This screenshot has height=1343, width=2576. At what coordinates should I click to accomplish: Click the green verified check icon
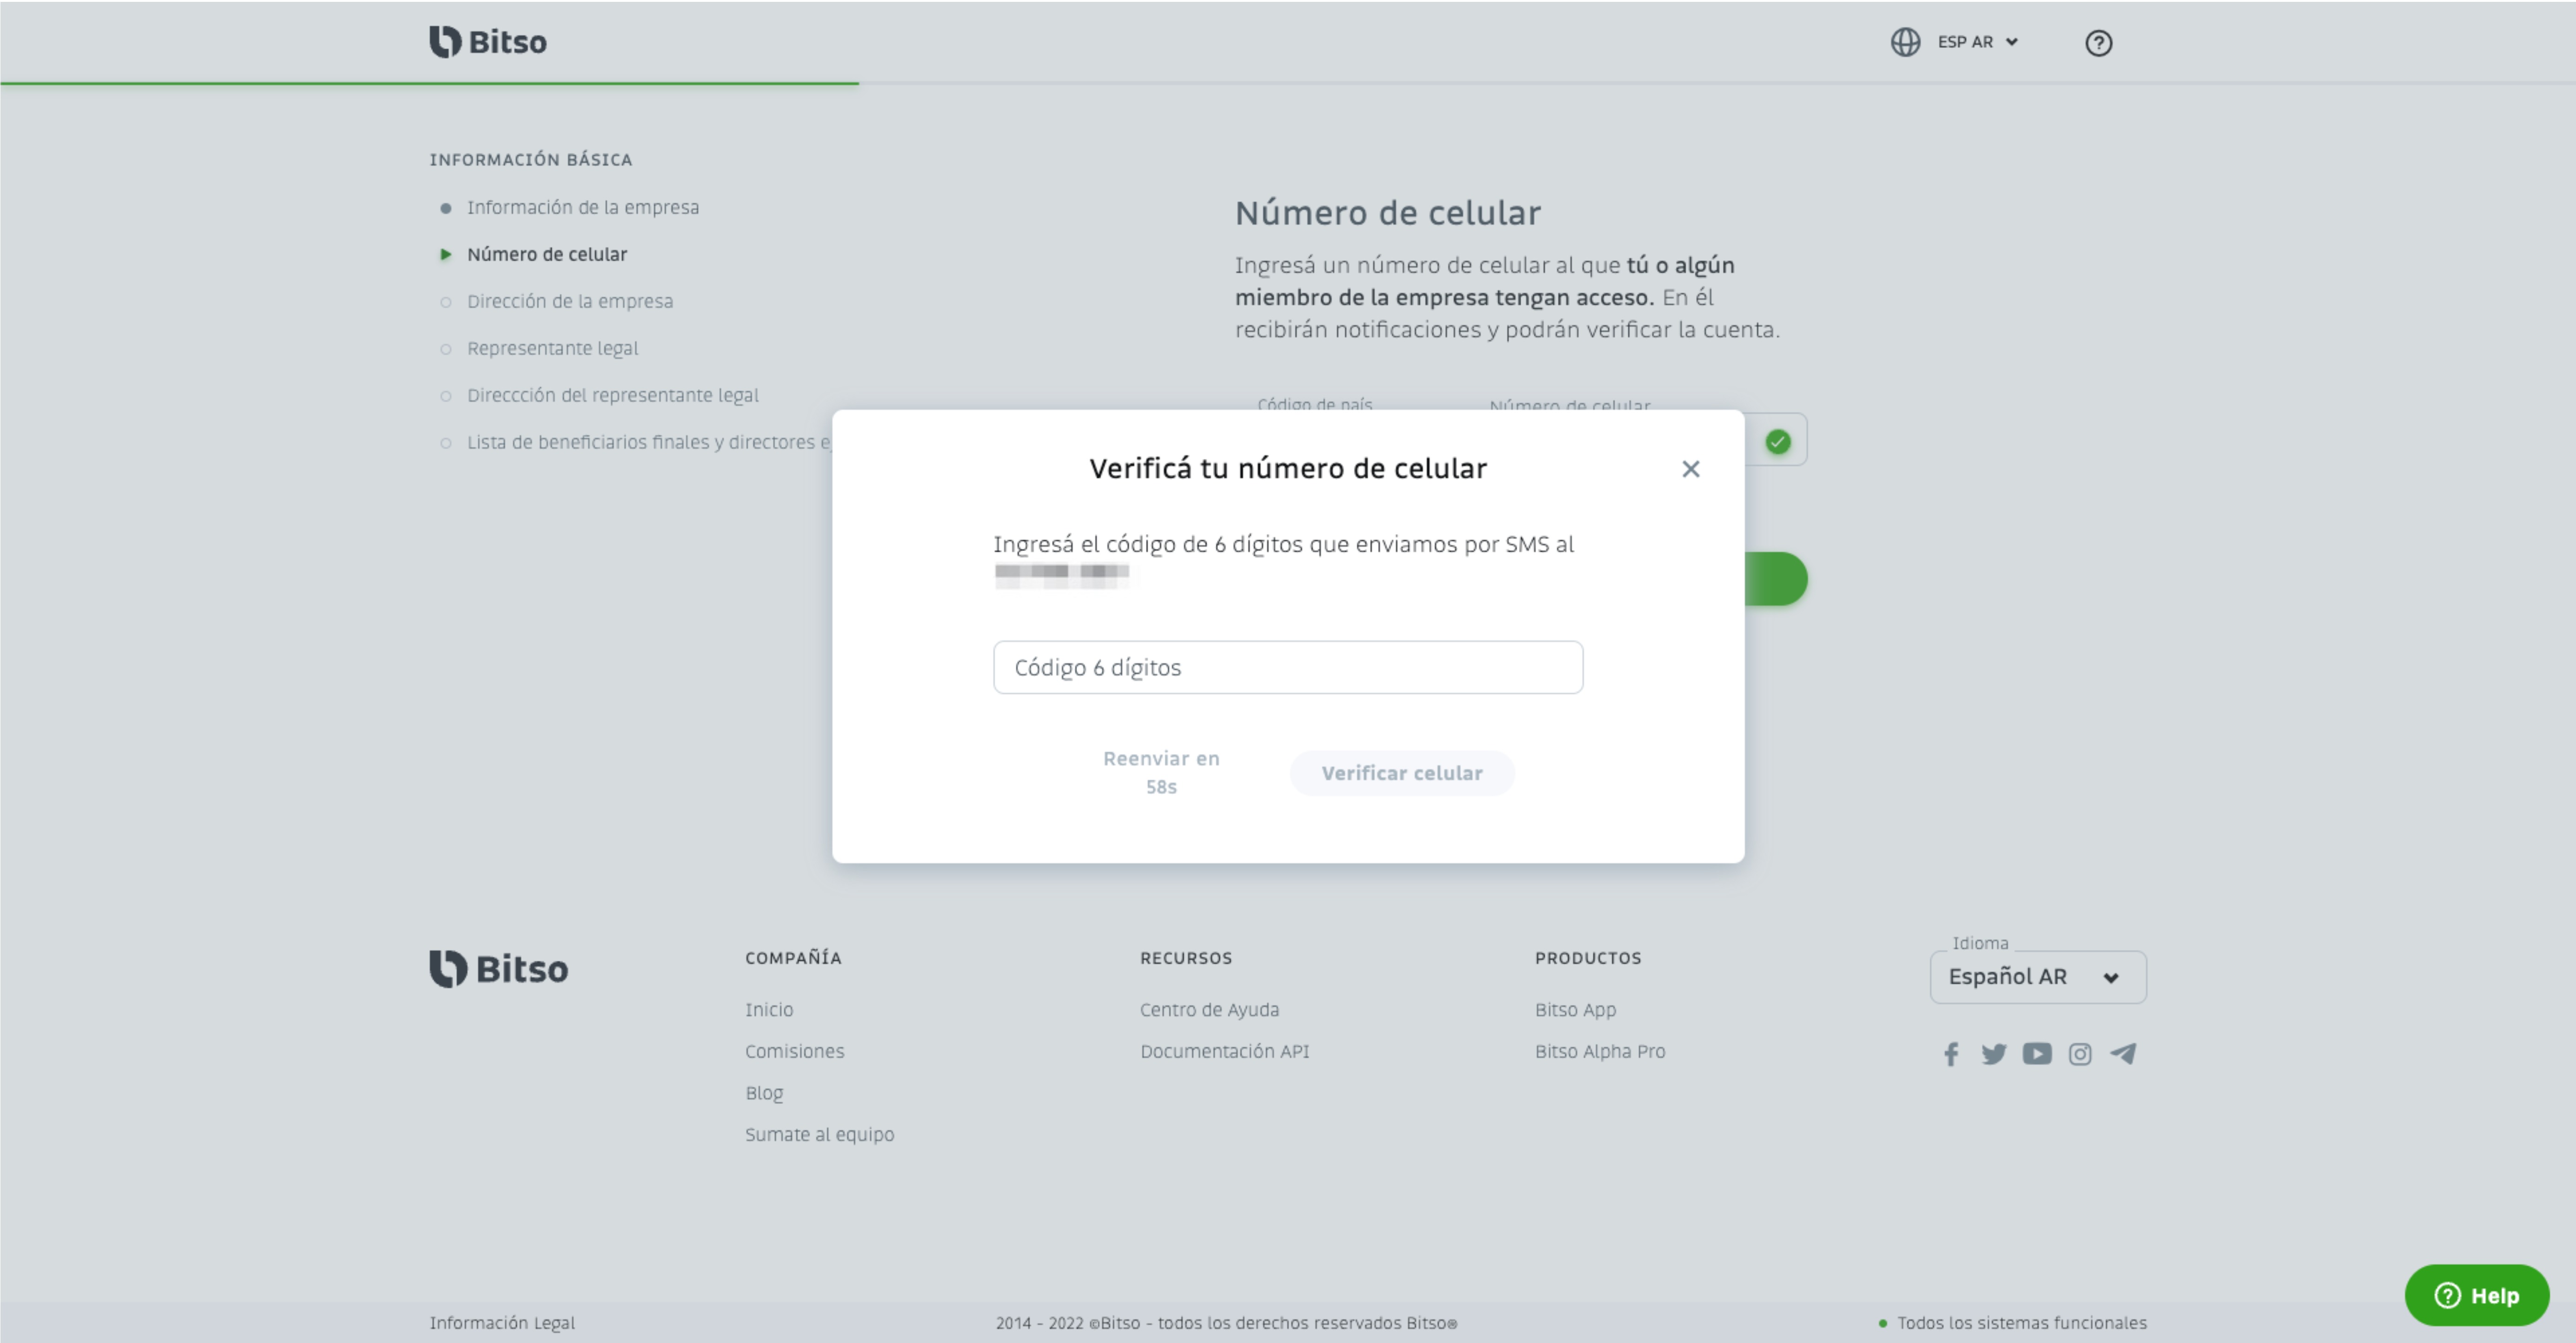click(x=1777, y=441)
